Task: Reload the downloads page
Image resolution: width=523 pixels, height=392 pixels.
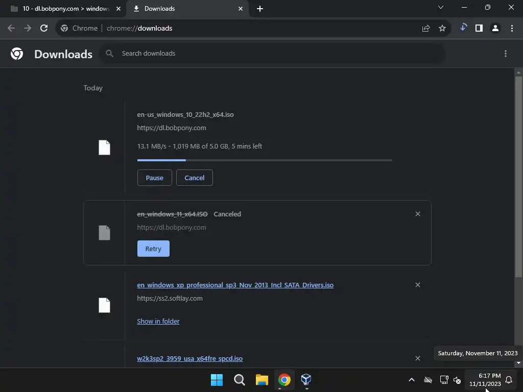Action: tap(44, 29)
